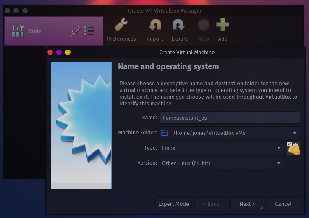The height and width of the screenshot is (218, 309).
Task: Open the Type dropdown showing Linux
Action: pyautogui.click(x=222, y=148)
